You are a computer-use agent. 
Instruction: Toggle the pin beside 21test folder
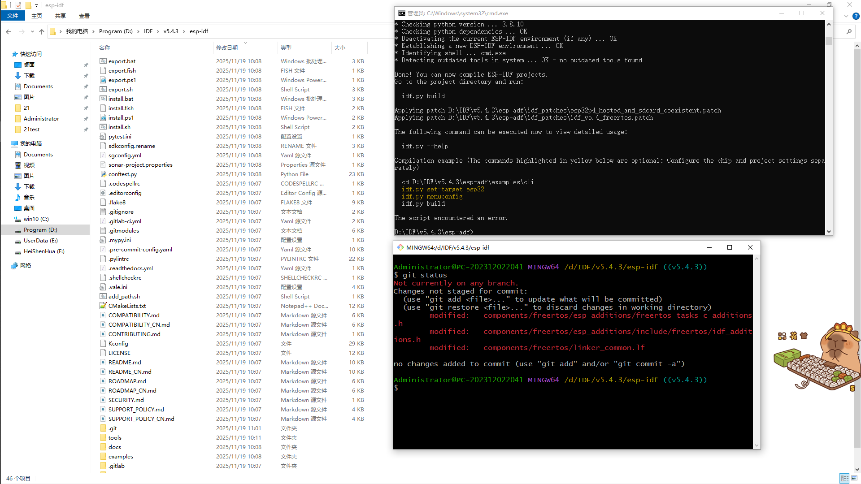[86, 130]
